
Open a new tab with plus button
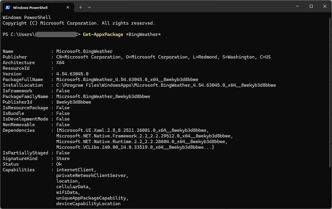[x=80, y=7]
